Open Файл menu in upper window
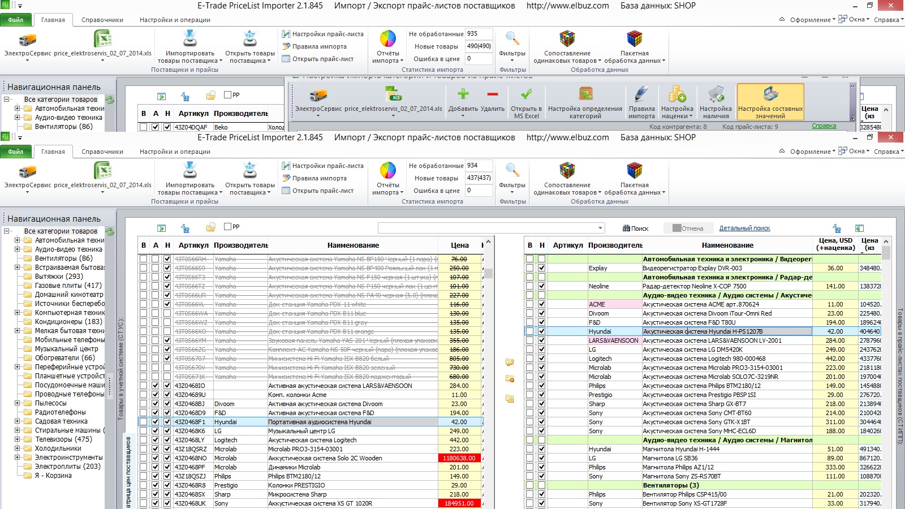This screenshot has height=509, width=905. (x=16, y=20)
